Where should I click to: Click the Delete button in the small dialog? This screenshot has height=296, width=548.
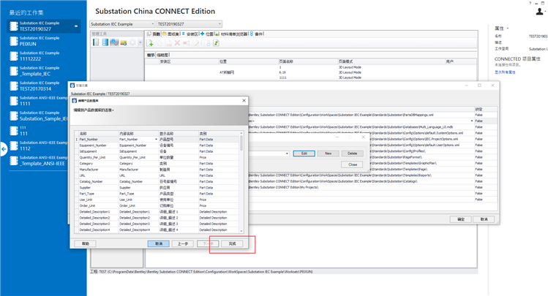[353, 153]
